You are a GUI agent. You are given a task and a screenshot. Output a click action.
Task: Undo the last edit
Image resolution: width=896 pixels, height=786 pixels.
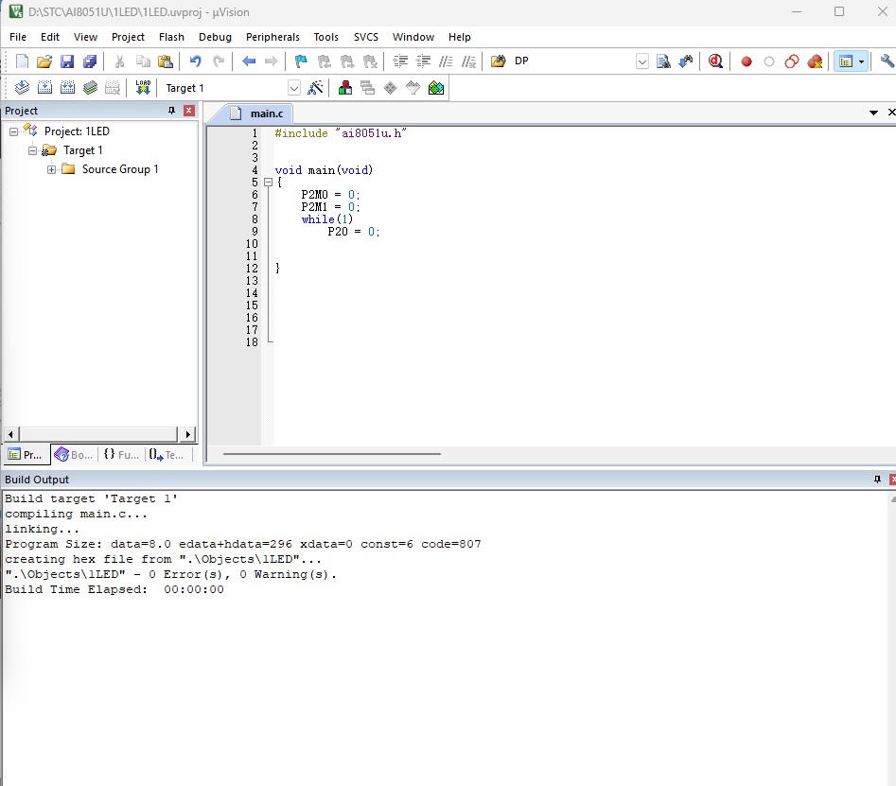coord(196,61)
